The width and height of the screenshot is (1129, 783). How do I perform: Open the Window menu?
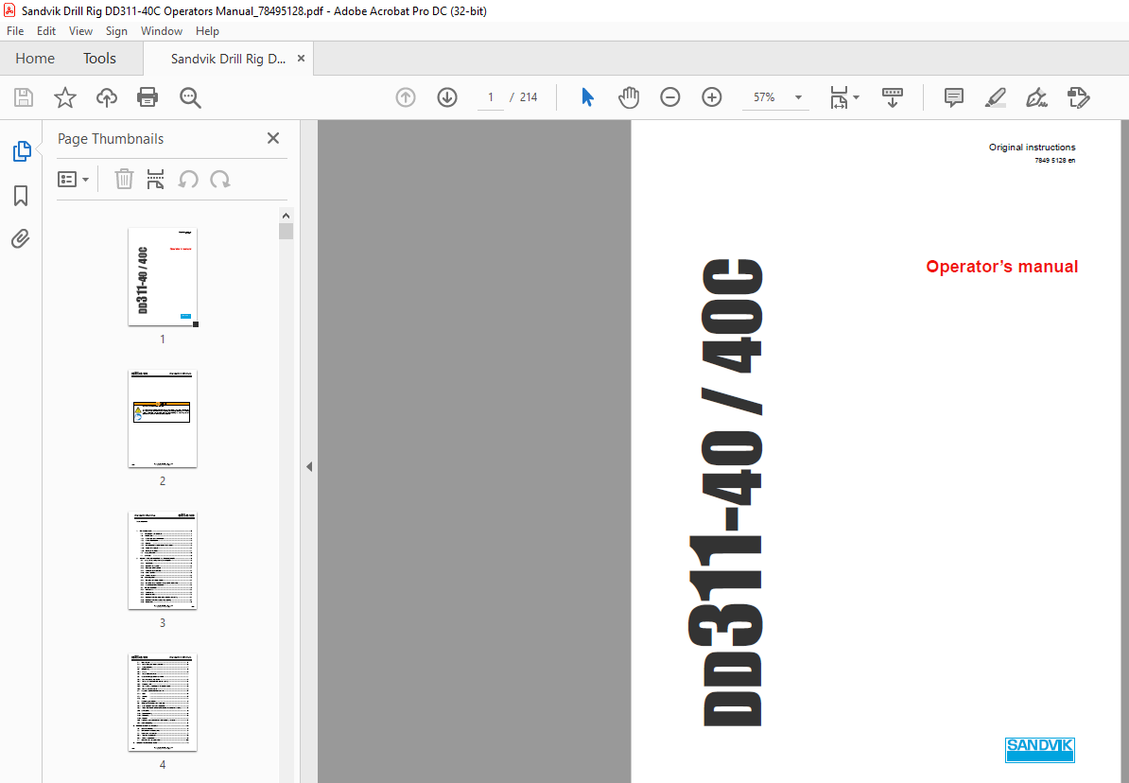162,31
